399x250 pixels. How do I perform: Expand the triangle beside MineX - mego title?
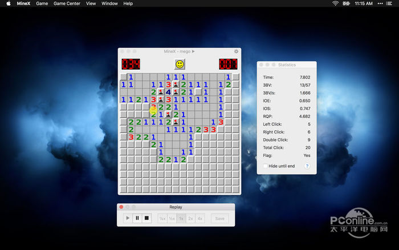tap(193, 51)
